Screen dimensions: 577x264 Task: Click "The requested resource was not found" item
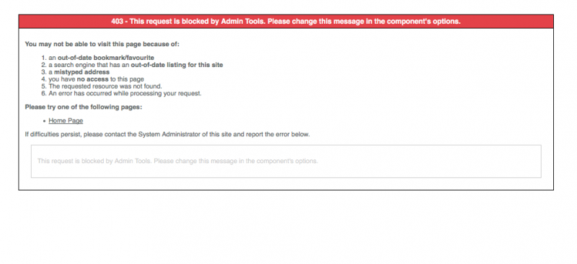(105, 86)
